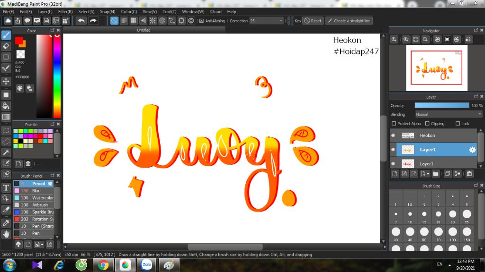Open the Blending mode dropdown

[x=449, y=114]
